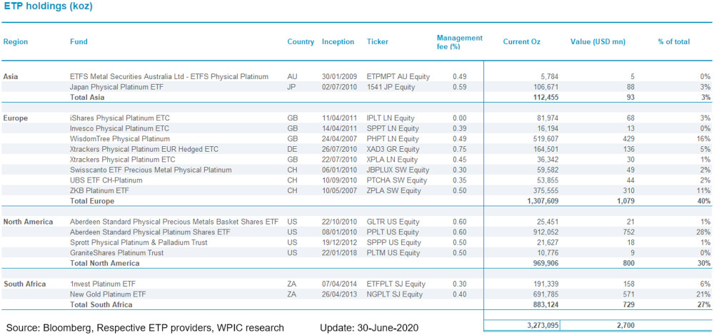
Task: Select grand total ounces 3,273,095
Action: point(542,326)
